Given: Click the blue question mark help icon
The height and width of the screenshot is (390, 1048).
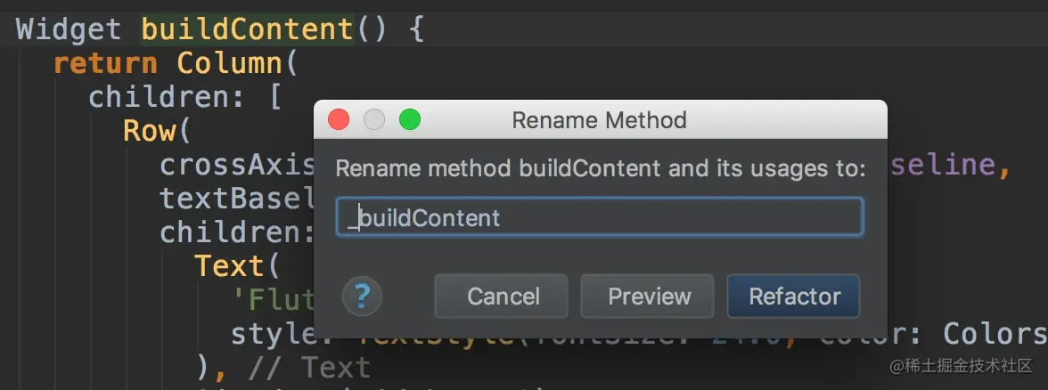Looking at the screenshot, I should tap(362, 296).
